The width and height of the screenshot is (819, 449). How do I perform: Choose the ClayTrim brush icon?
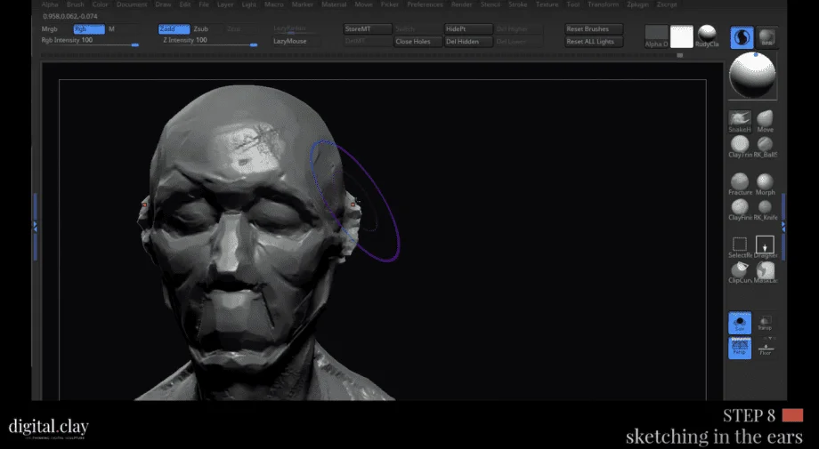click(739, 143)
